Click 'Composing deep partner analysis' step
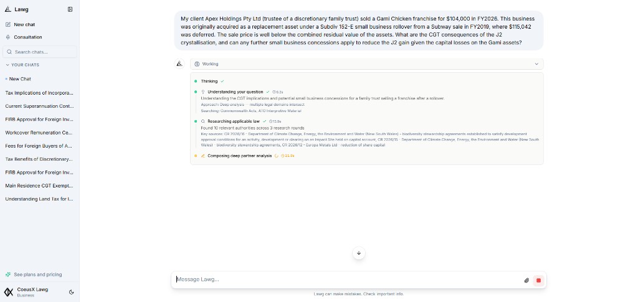Image resolution: width=638 pixels, height=302 pixels. click(x=240, y=156)
